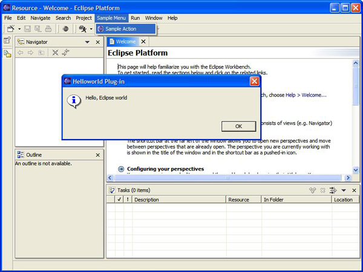Click the Navigator Back arrow icon
The image size is (363, 272).
pos(21,53)
